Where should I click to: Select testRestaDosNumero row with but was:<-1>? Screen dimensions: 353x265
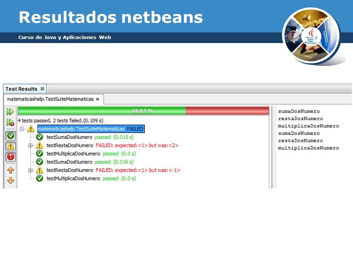[113, 170]
